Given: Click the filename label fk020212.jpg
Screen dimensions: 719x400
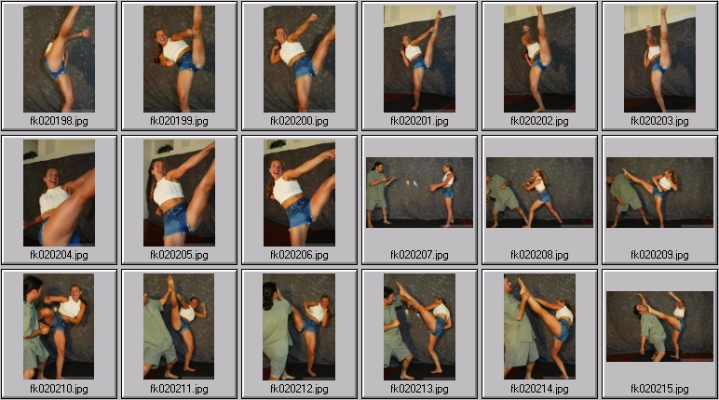Looking at the screenshot, I should 300,389.
